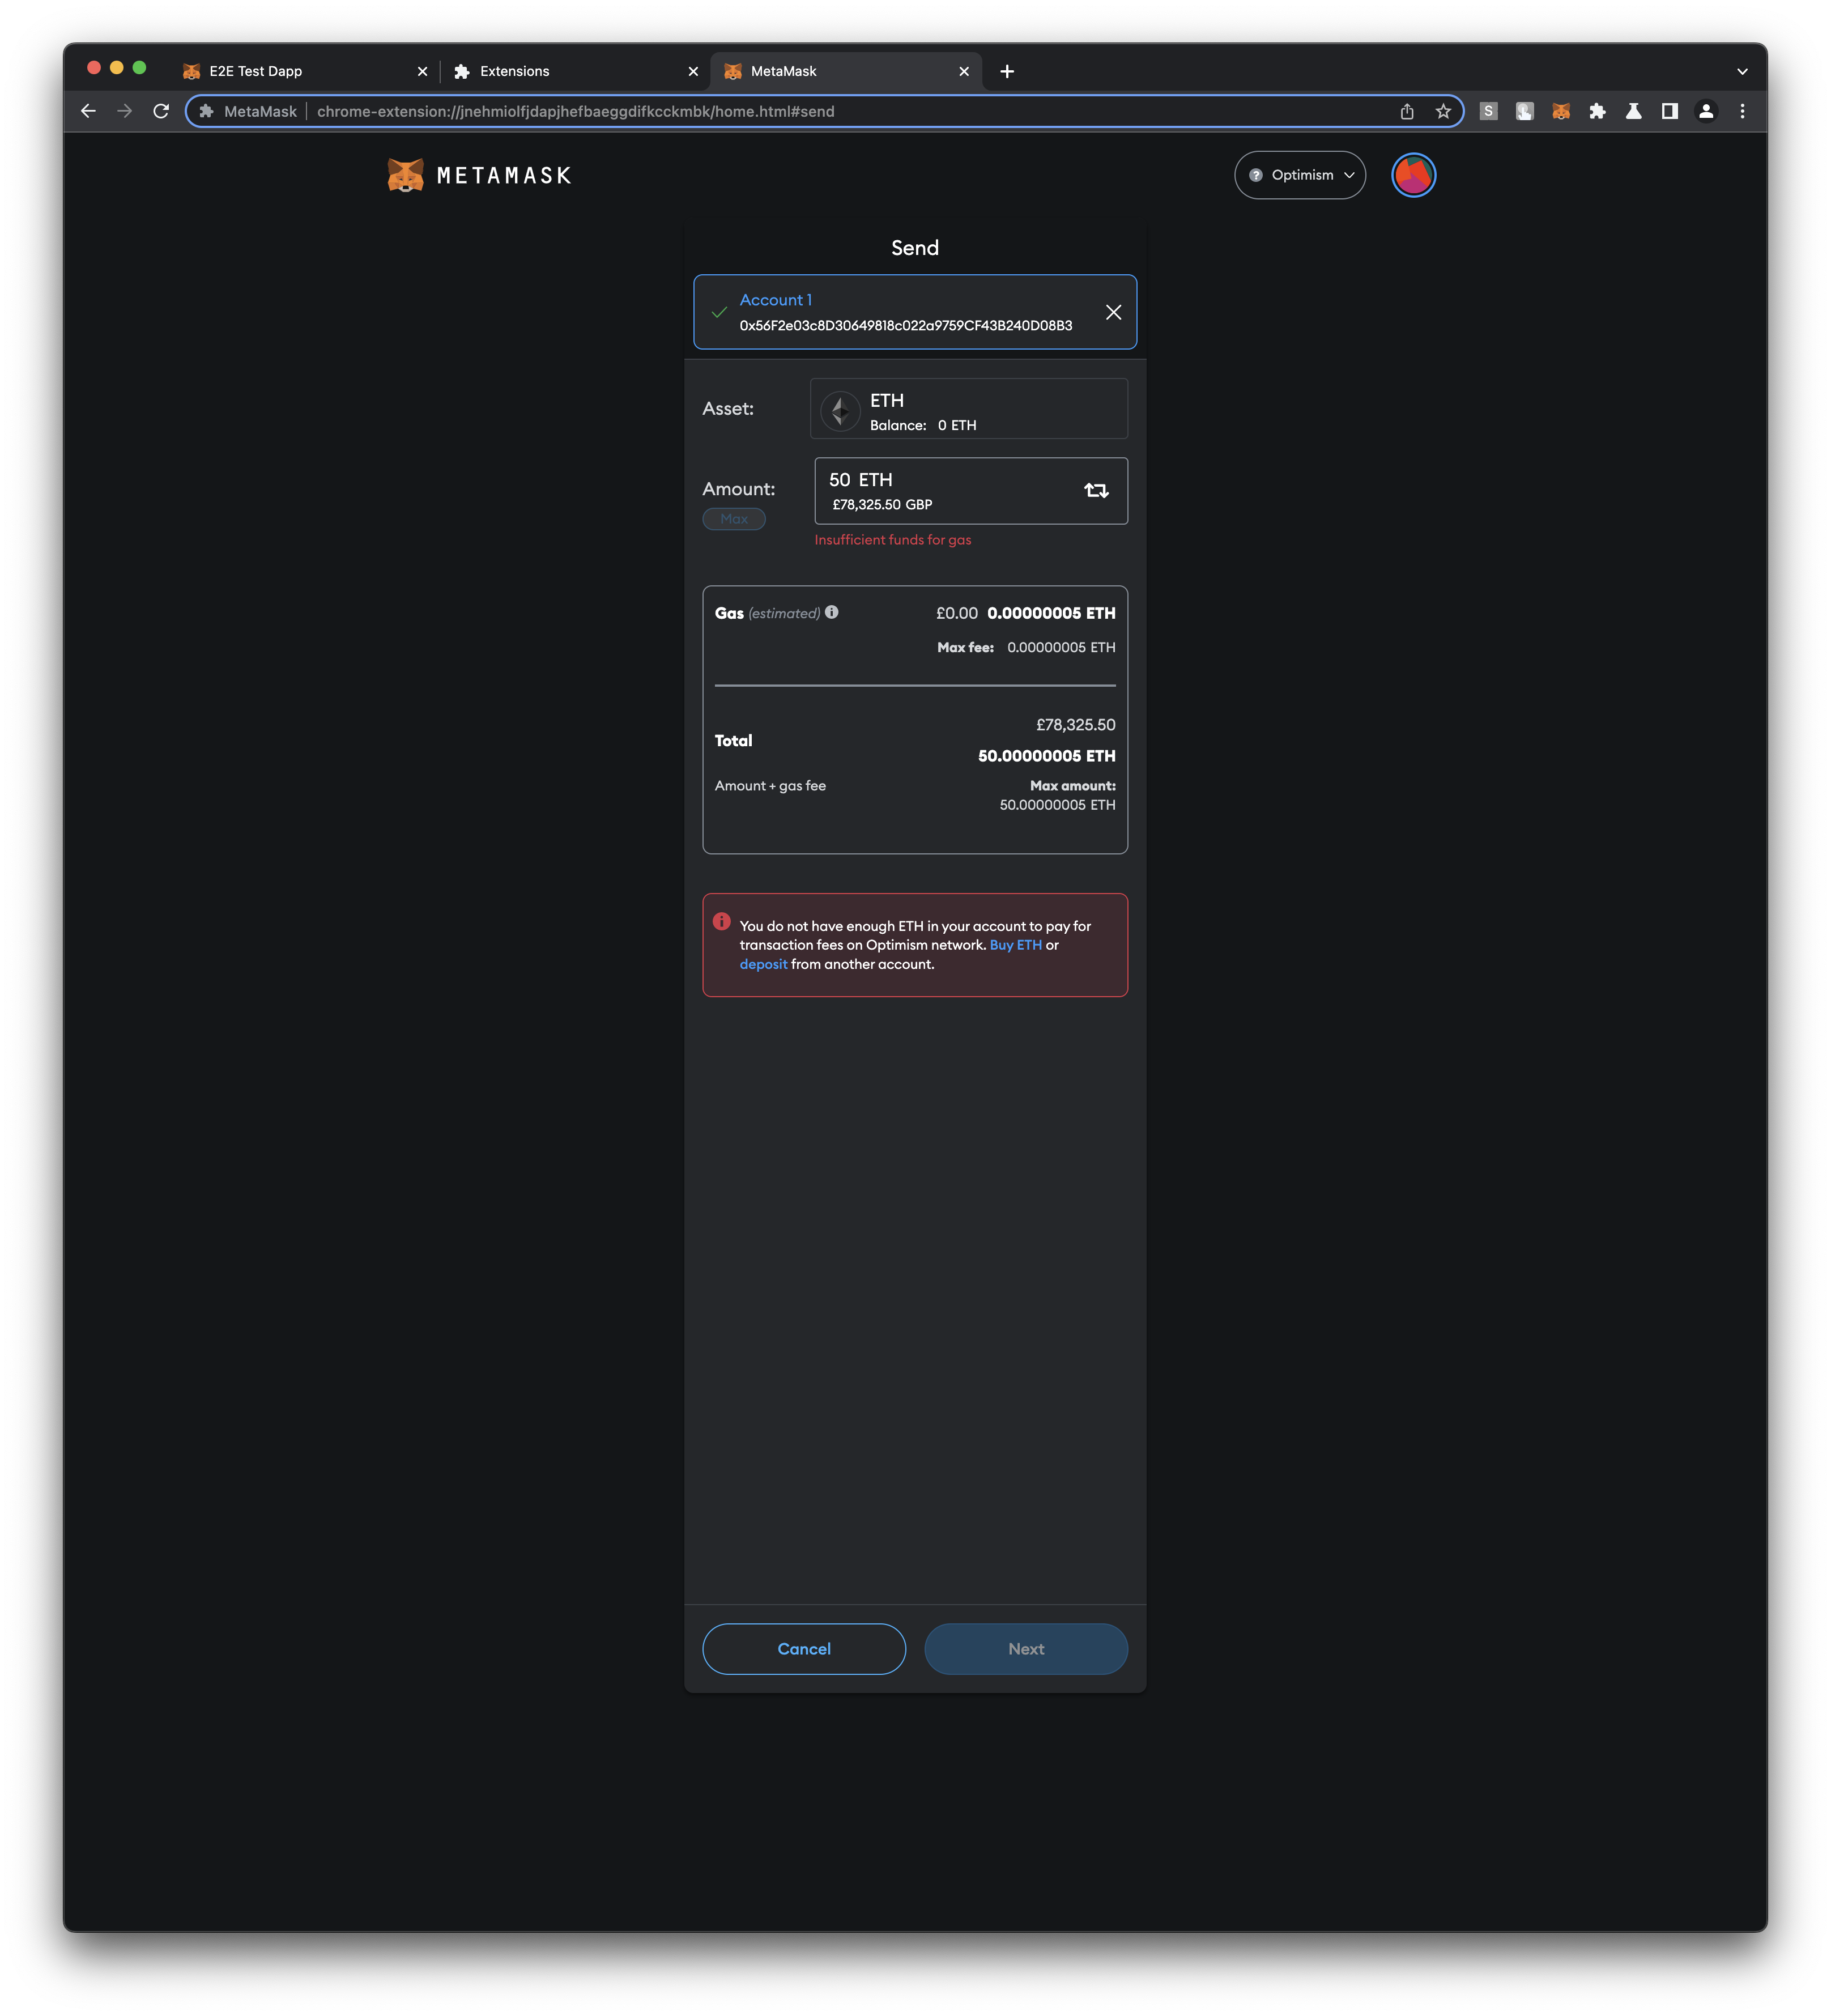Open the Optimism network dropdown
Screen dimensions: 1831x2016
(1300, 175)
